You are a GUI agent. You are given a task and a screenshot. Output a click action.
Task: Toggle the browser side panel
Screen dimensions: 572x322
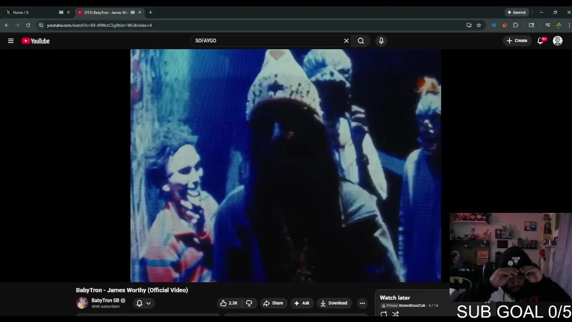click(x=531, y=25)
